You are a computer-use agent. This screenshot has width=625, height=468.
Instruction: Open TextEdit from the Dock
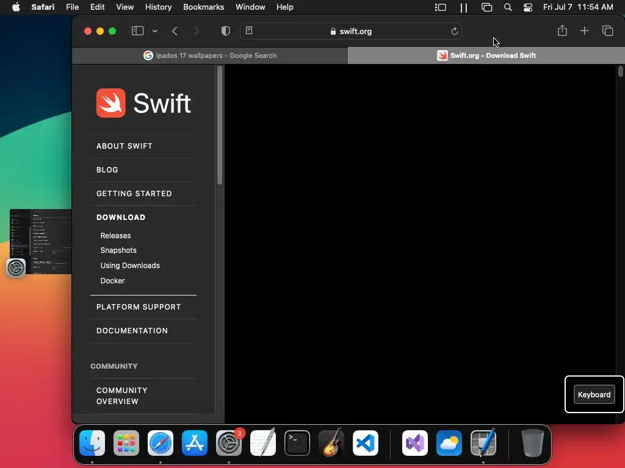262,442
